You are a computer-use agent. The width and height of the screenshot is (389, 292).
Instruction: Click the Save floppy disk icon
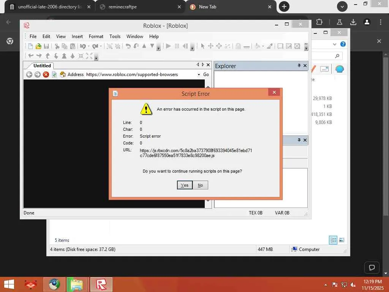[46, 46]
